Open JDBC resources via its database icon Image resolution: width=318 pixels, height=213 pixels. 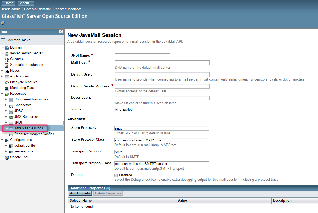[x=11, y=111]
